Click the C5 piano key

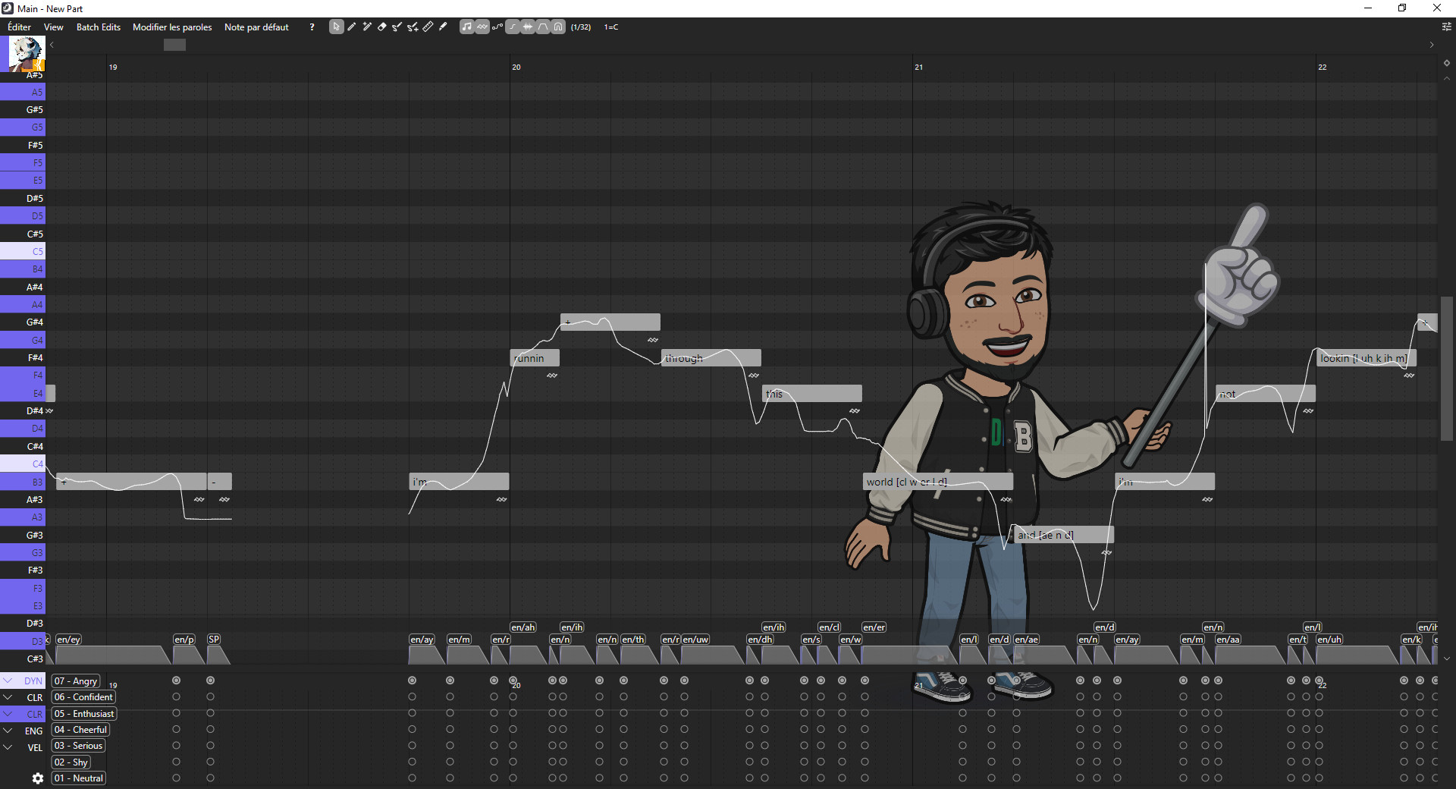tap(23, 251)
